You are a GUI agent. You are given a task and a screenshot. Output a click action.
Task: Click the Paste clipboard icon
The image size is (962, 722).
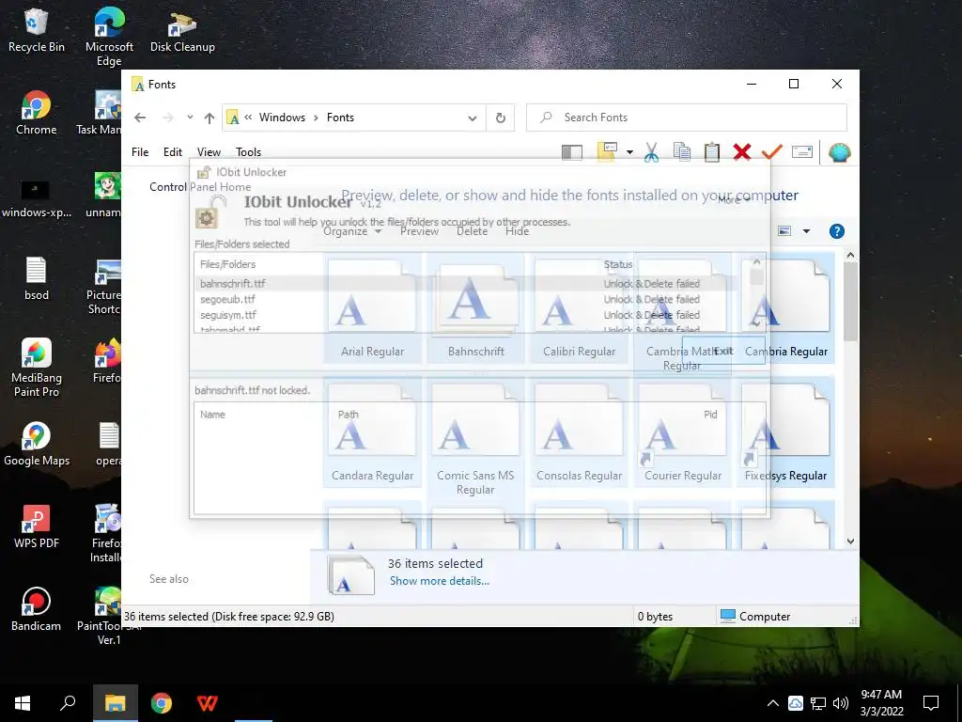(712, 151)
